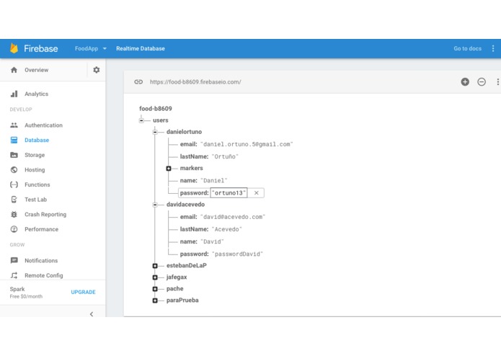Select Database in the sidebar

pos(37,140)
